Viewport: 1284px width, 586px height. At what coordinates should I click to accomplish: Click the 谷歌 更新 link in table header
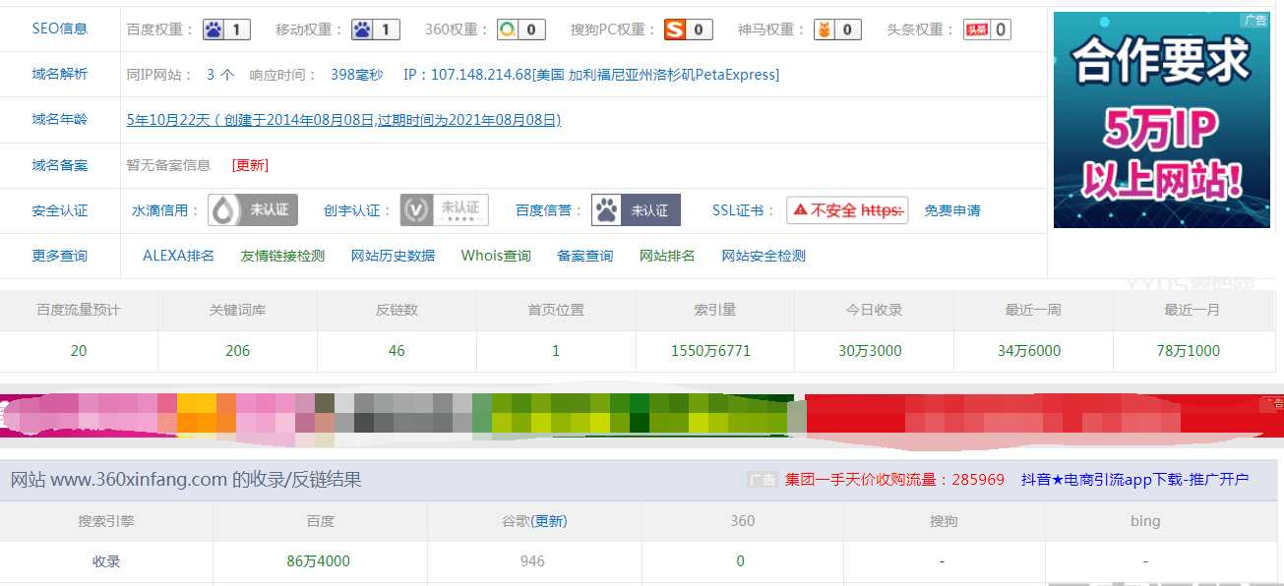tap(551, 521)
